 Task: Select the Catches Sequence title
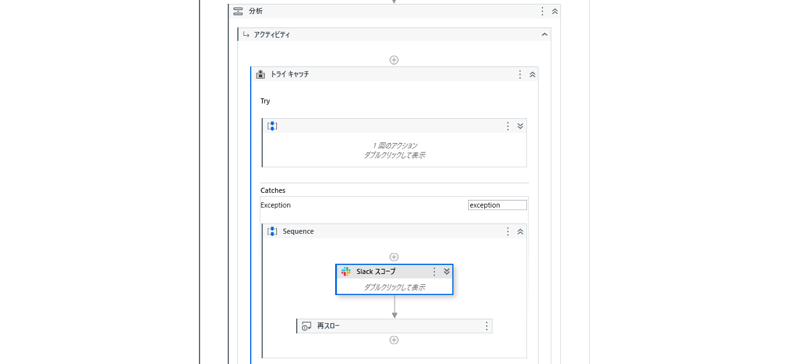click(x=298, y=231)
